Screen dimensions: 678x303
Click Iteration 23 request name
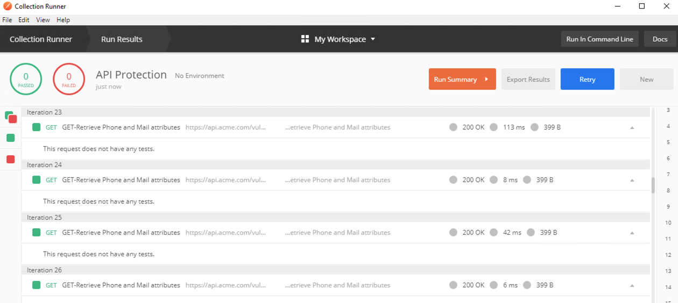click(x=121, y=127)
